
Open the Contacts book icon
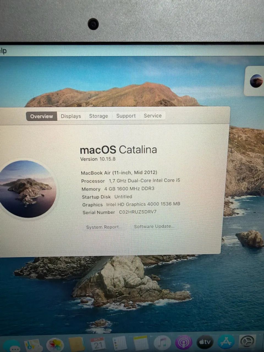click(76, 344)
